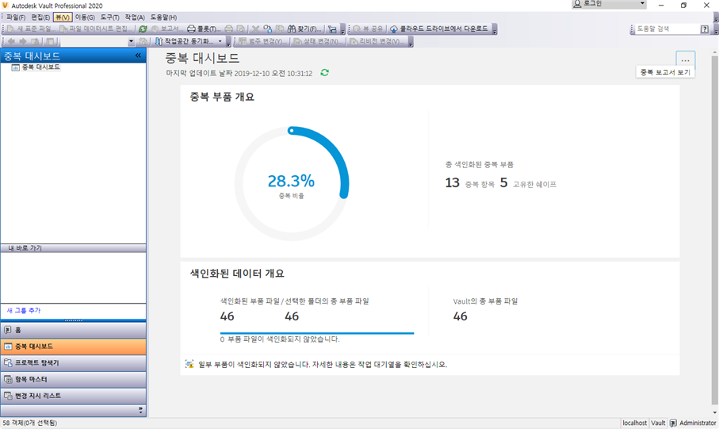Click the 플롯(T) plot button

[204, 29]
